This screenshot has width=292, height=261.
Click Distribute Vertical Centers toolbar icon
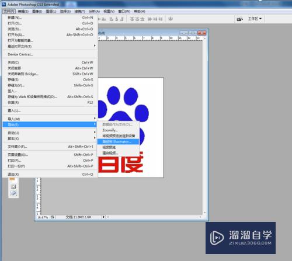tap(137, 19)
